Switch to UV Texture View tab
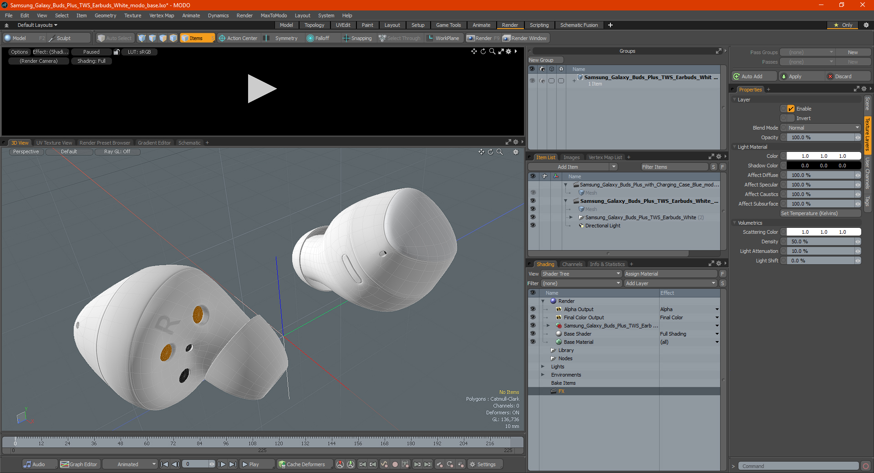 [54, 143]
